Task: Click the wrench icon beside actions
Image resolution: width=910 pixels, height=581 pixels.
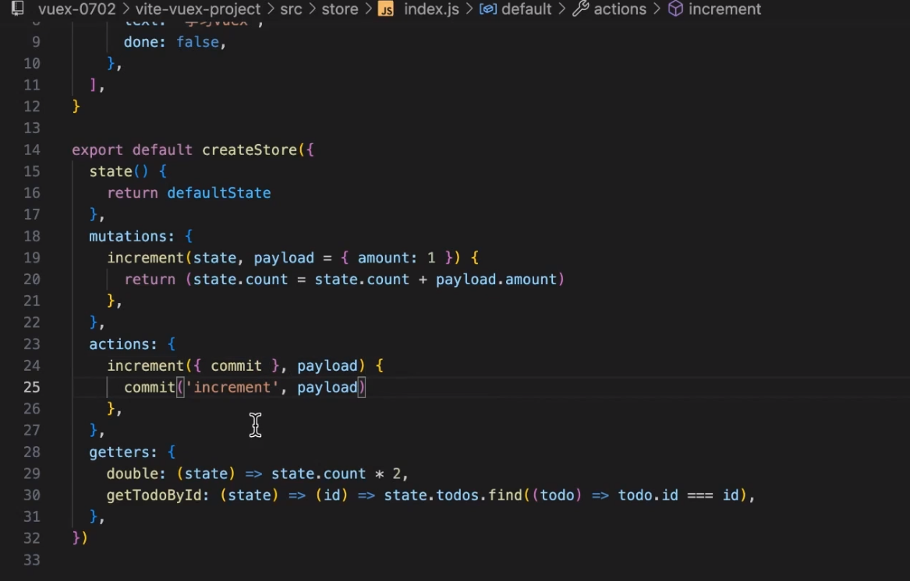Action: click(580, 9)
